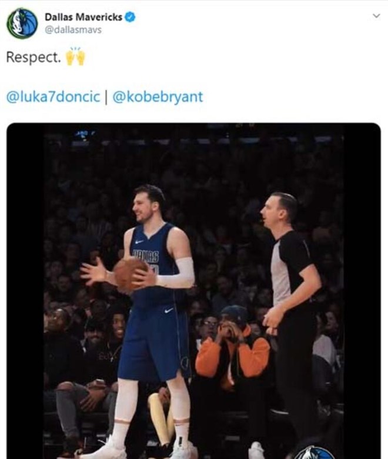Click the DALLAS lettering on the jersey
Screen dimensions: 388x459
click(x=145, y=256)
